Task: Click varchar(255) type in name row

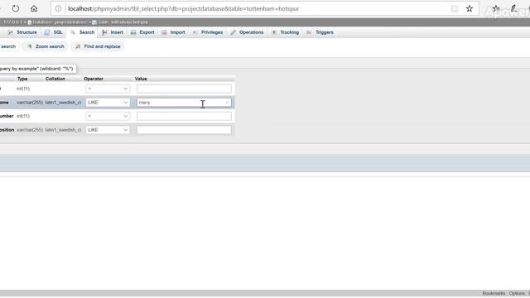Action: pyautogui.click(x=30, y=103)
